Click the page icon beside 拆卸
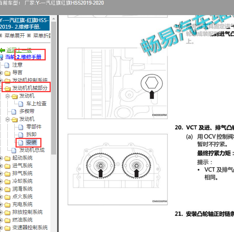Screen dimensions: 234x232 [x=21, y=135]
